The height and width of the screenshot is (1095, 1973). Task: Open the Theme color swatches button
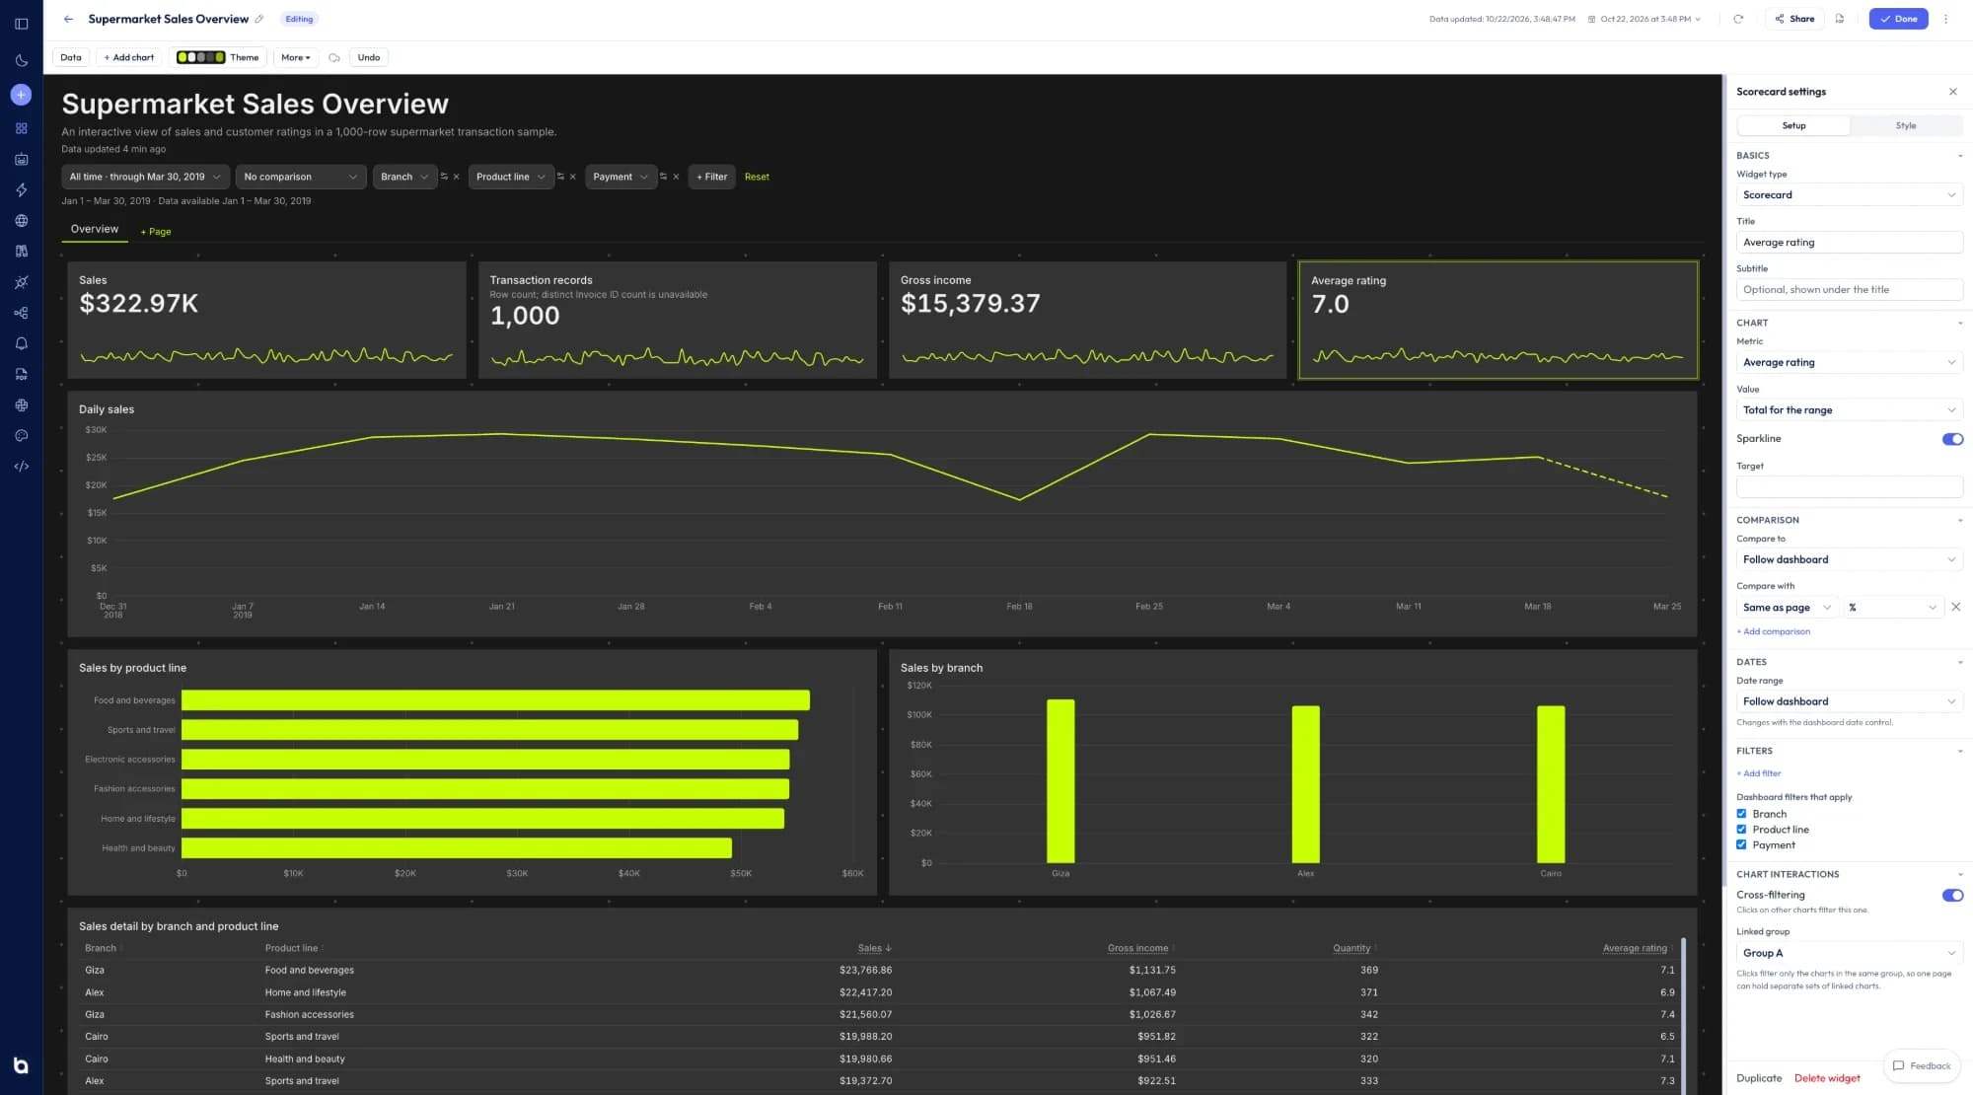(217, 57)
